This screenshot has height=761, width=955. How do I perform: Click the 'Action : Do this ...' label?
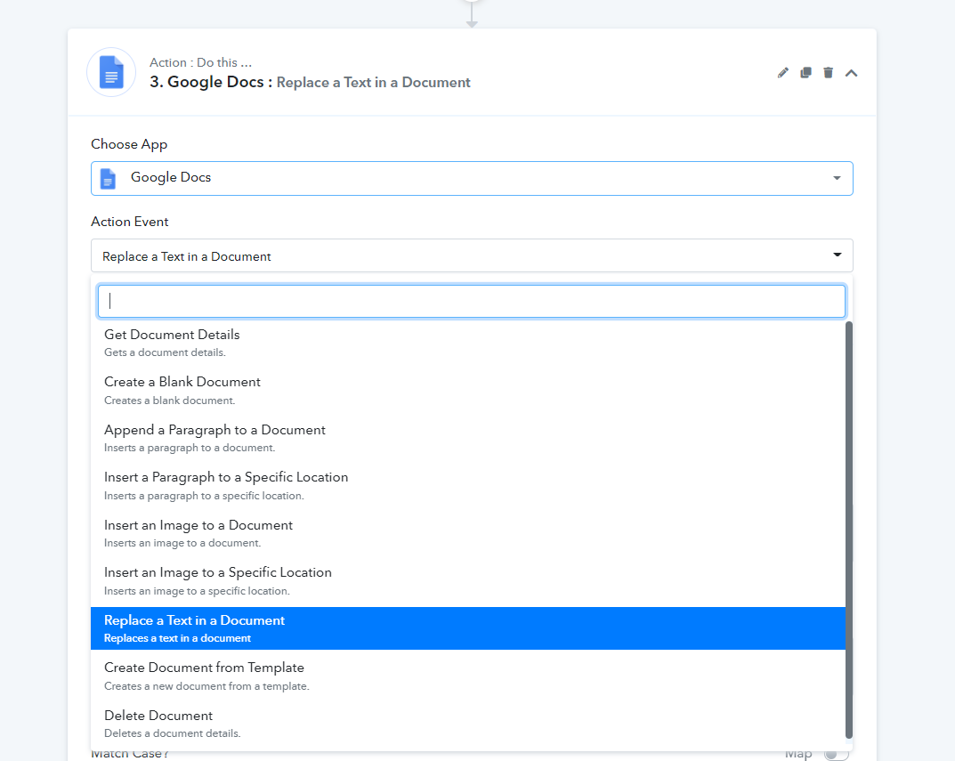click(200, 62)
